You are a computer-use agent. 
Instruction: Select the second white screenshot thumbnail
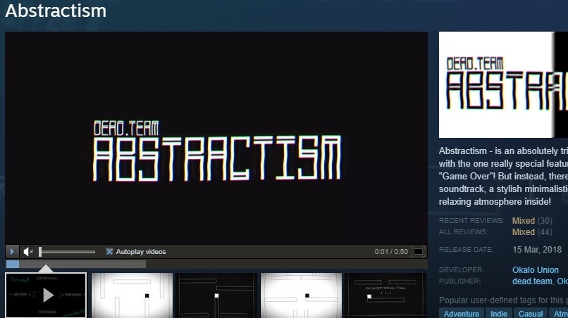pos(132,295)
